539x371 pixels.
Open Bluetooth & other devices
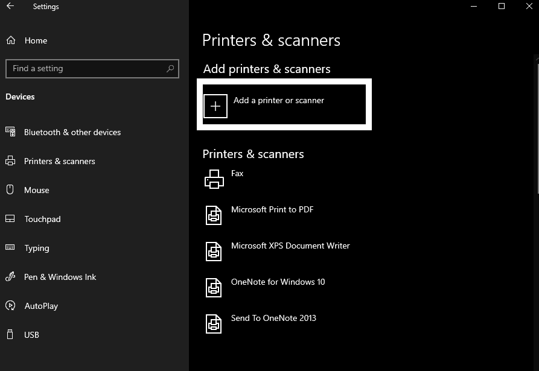(72, 132)
